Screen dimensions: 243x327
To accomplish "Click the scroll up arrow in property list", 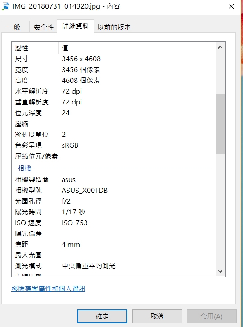I will 220,47.
